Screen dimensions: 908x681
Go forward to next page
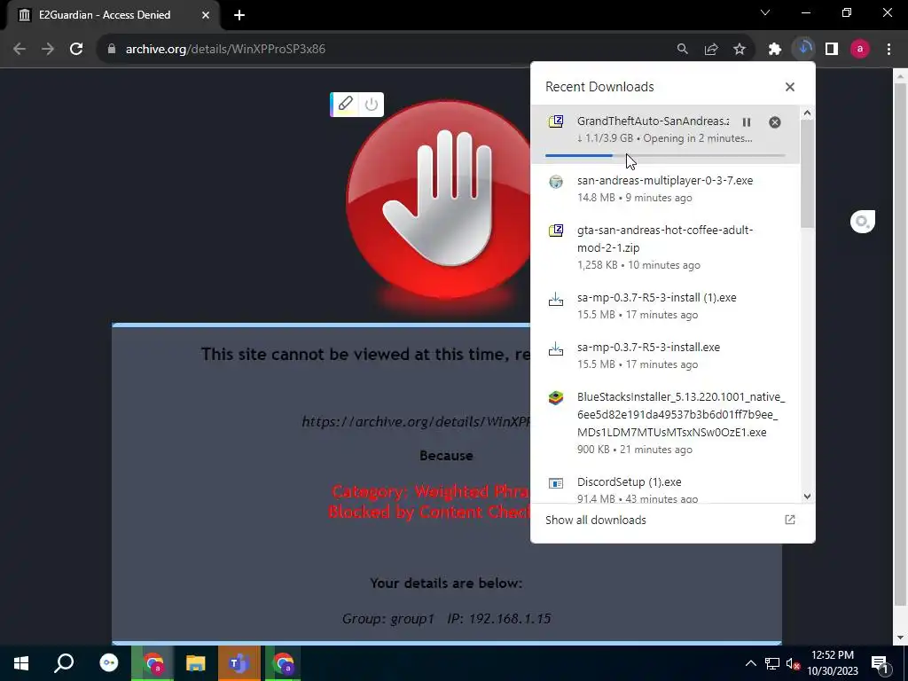pyautogui.click(x=48, y=50)
